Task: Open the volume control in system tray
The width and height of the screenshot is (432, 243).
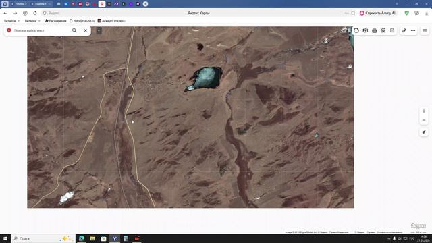Action: point(400,238)
